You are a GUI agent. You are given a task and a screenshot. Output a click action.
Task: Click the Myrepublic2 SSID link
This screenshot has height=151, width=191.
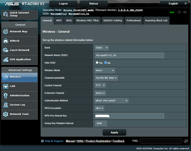point(58,14)
